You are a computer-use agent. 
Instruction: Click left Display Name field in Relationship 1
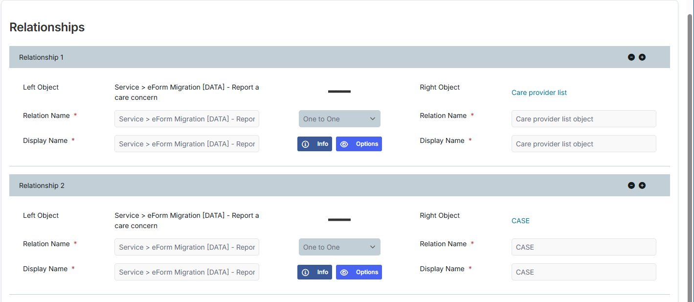[187, 144]
